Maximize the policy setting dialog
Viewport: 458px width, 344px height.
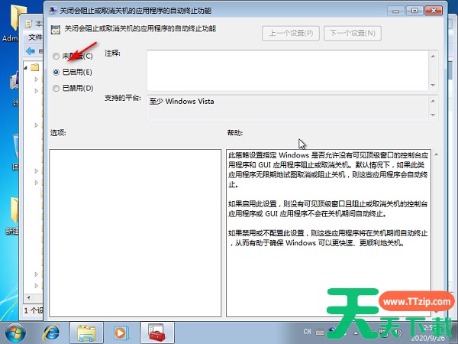click(x=414, y=11)
